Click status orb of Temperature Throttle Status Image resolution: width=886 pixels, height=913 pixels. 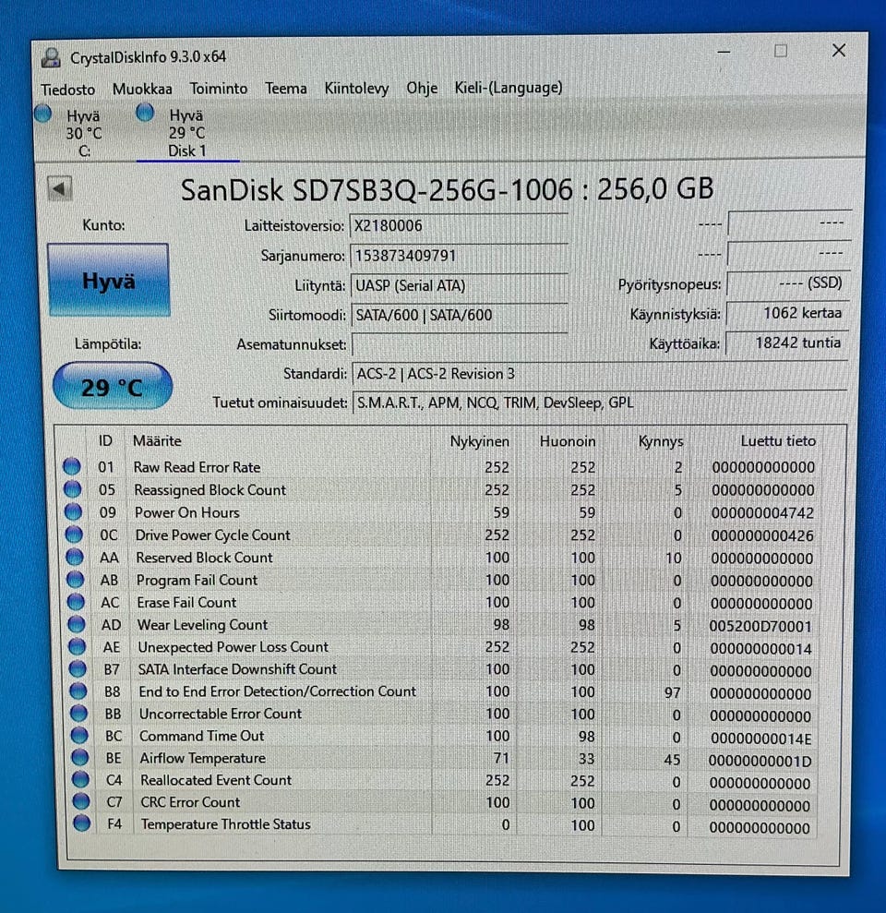coord(81,823)
